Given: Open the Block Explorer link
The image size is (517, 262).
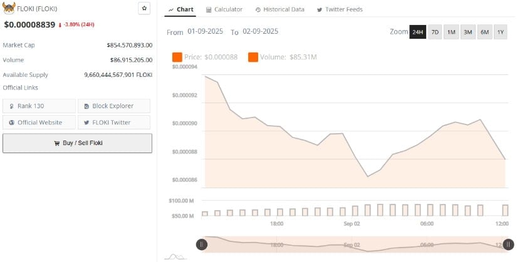Looking at the screenshot, I should tap(114, 106).
